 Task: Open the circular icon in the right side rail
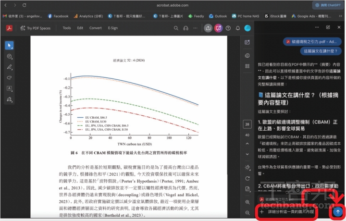pyautogui.click(x=247, y=55)
